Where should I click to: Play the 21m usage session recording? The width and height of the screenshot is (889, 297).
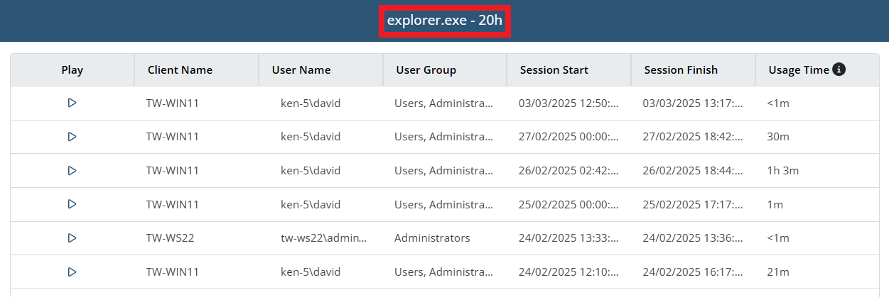[x=72, y=271]
